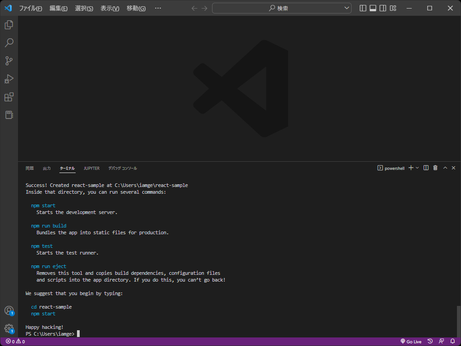Click the 'Success! Created react-sample' line
Screen dimensions: 461x346
[107, 185]
